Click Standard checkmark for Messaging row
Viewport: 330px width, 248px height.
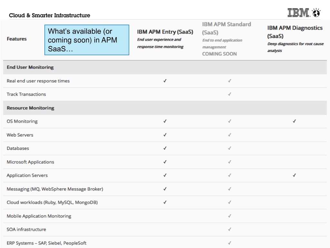(x=229, y=189)
